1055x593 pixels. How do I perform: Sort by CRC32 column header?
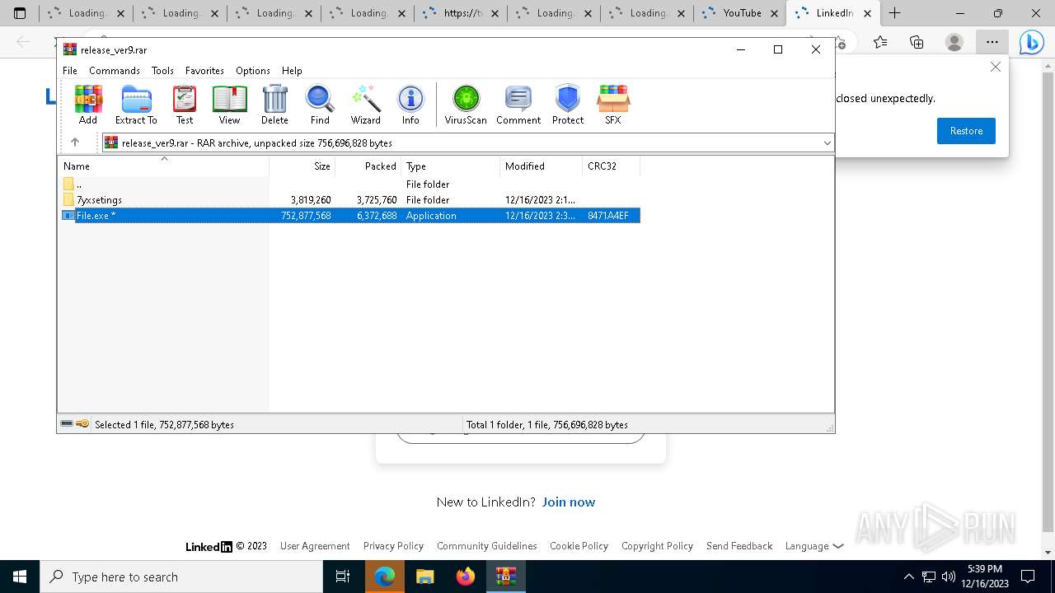point(612,166)
